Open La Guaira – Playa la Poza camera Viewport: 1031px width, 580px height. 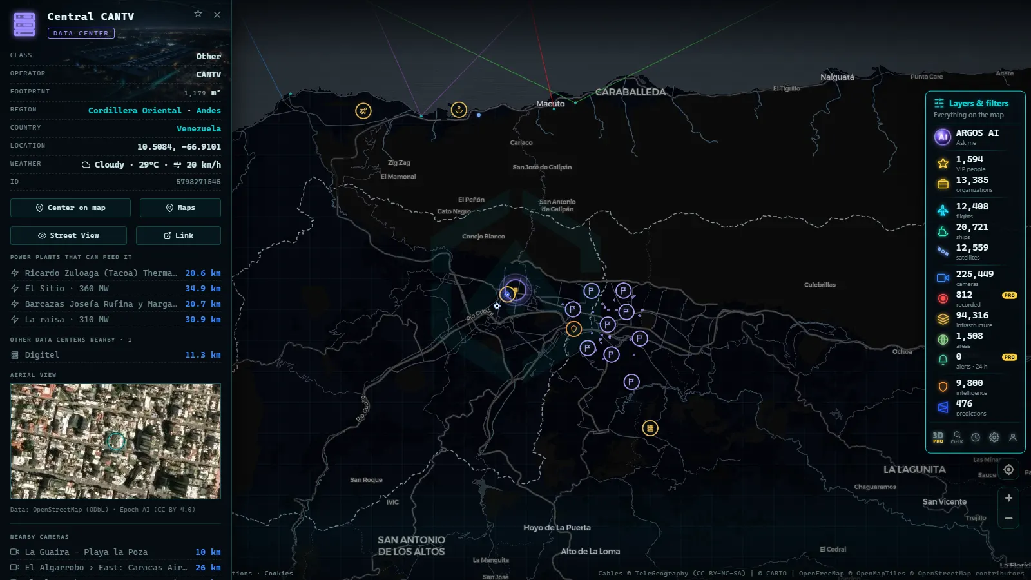point(115,552)
